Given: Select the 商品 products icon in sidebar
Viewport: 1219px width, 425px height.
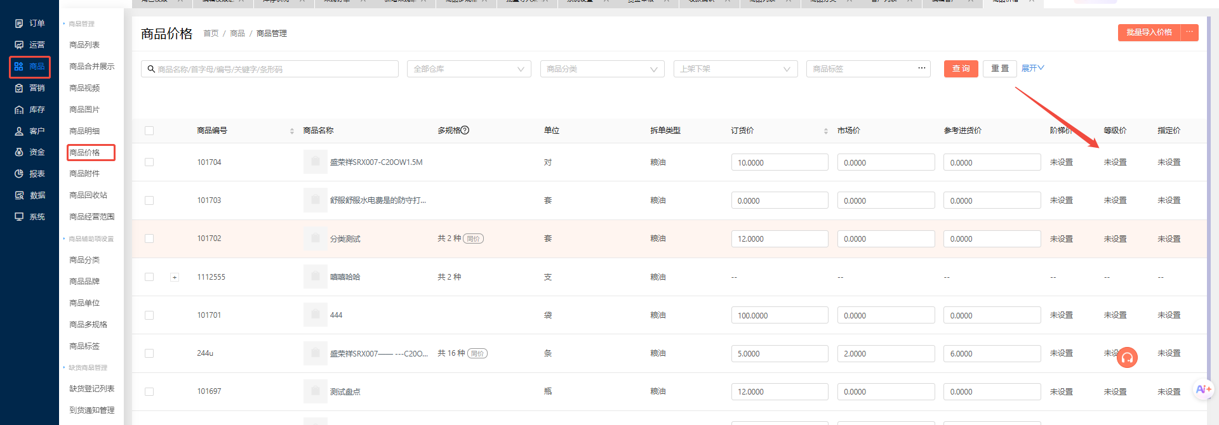Looking at the screenshot, I should (19, 67).
